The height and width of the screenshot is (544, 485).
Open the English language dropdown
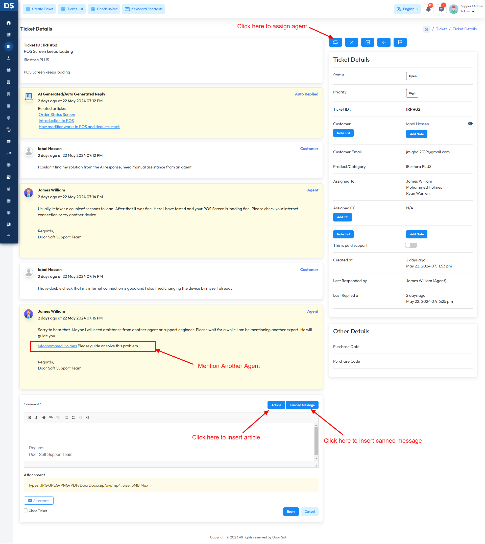[x=407, y=9]
